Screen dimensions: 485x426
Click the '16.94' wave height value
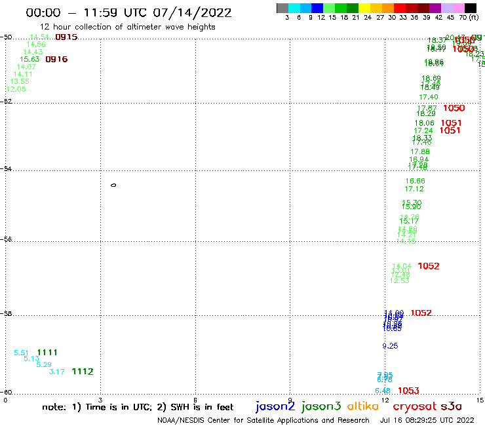(x=419, y=160)
